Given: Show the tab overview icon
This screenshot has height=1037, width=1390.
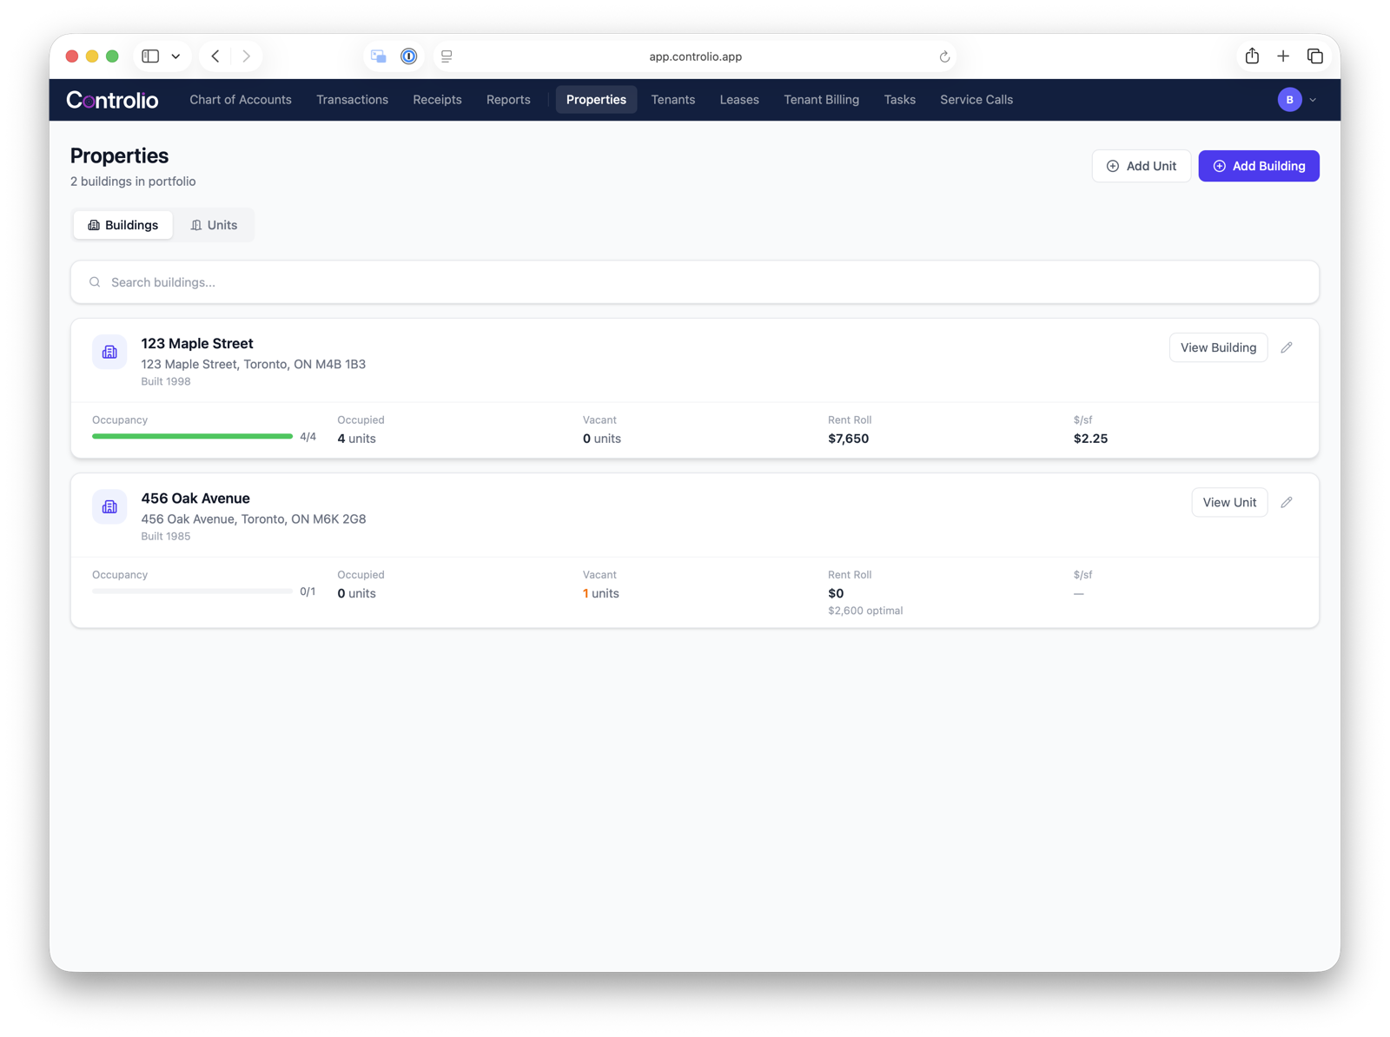Looking at the screenshot, I should point(1315,56).
